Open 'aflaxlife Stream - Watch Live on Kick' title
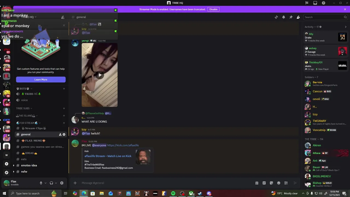350x197 pixels. click(108, 156)
